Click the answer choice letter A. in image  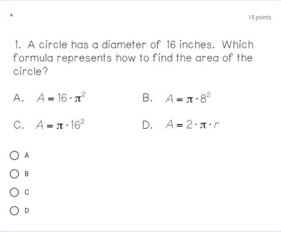[x=19, y=98]
